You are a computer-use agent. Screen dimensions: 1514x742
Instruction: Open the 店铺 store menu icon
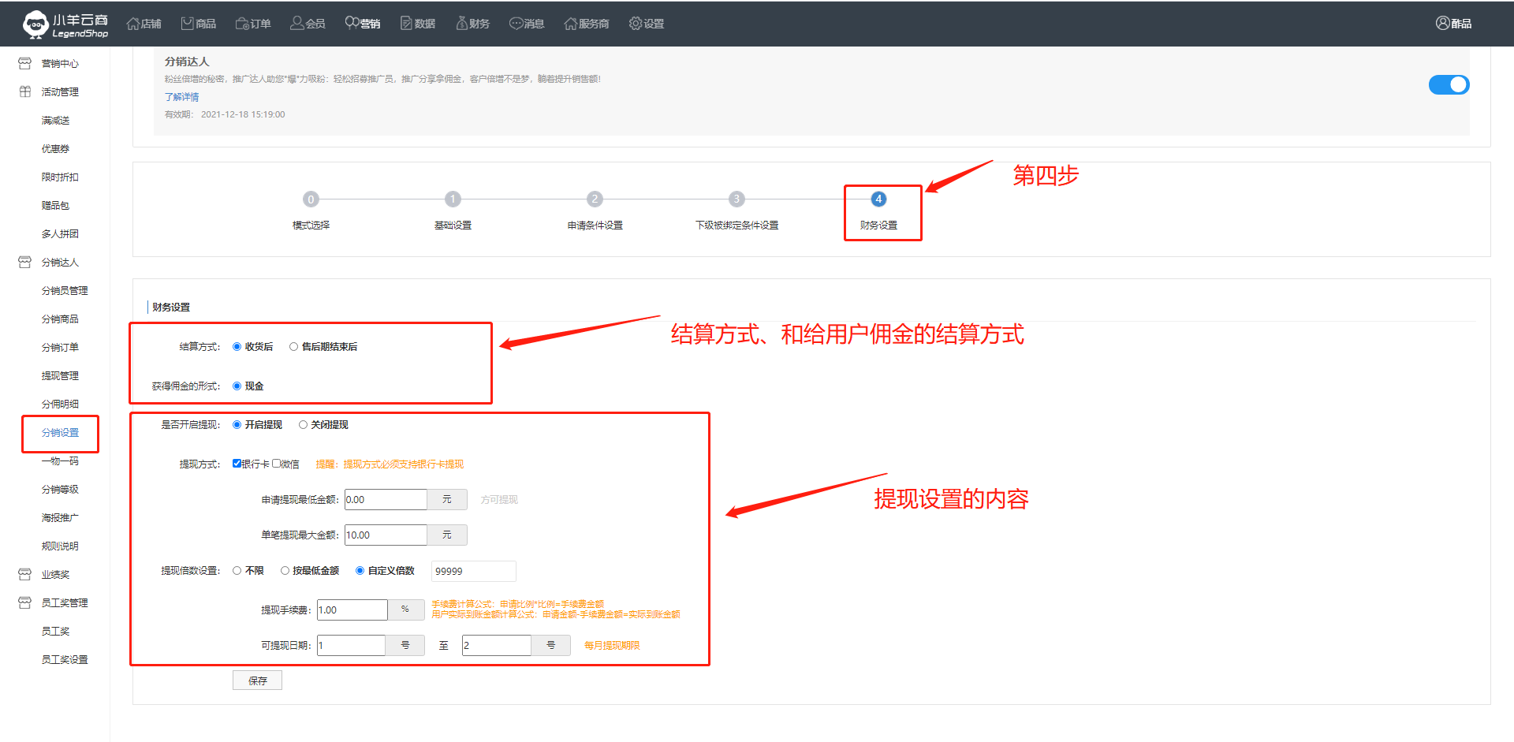[x=133, y=24]
